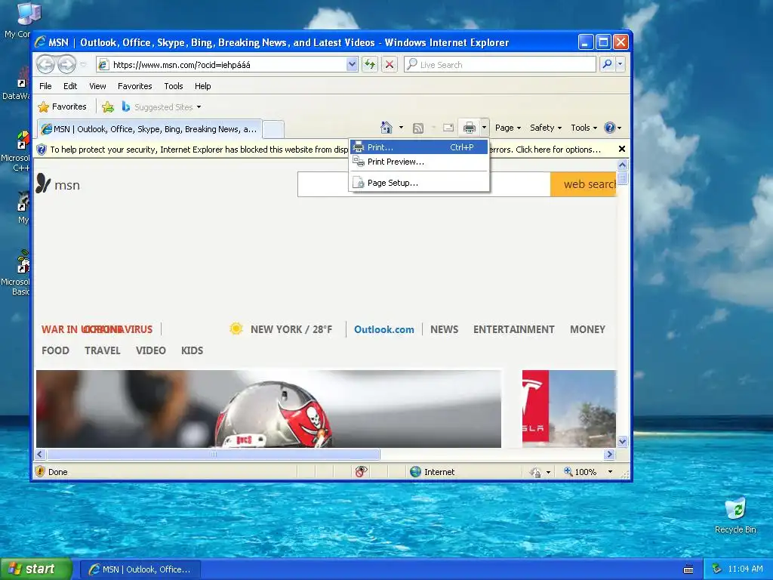This screenshot has height=580, width=773.
Task: Open the Recycle Bin desktop icon
Action: tap(735, 516)
